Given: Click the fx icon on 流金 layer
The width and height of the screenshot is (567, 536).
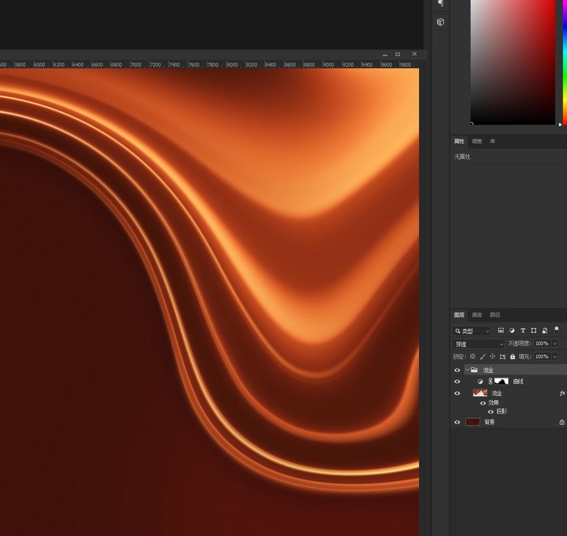Looking at the screenshot, I should point(563,393).
